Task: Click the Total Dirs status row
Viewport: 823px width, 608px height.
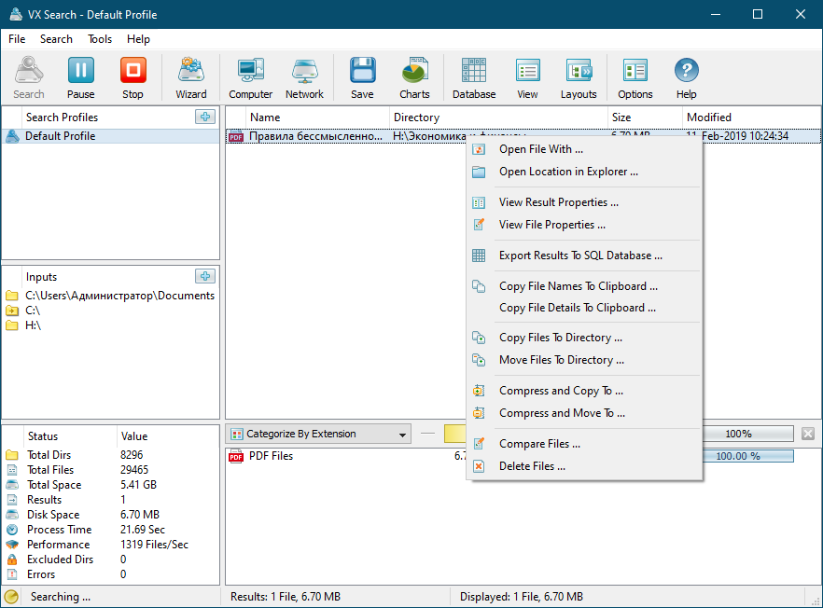Action: 111,455
